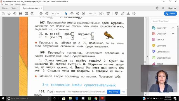Viewport: 179px width, 101px height.
Task: Click the page number field
Action: click(x=53, y=13)
